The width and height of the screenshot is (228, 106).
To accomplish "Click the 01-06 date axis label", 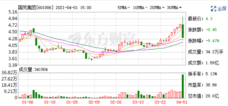I will pos(28,102).
